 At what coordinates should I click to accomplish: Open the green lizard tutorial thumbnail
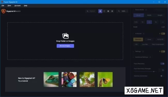51,79
